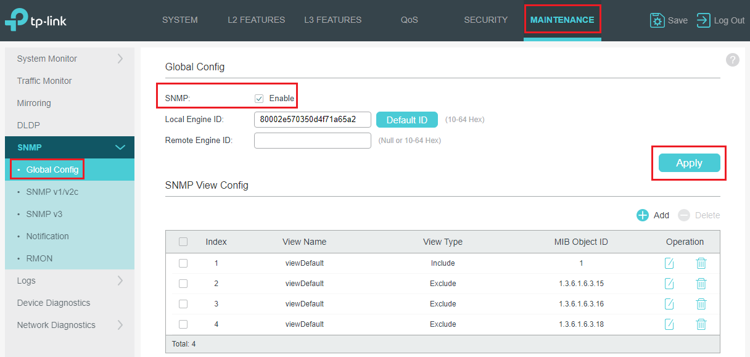Open the SYSTEM tab
The height and width of the screenshot is (357, 750).
point(180,20)
